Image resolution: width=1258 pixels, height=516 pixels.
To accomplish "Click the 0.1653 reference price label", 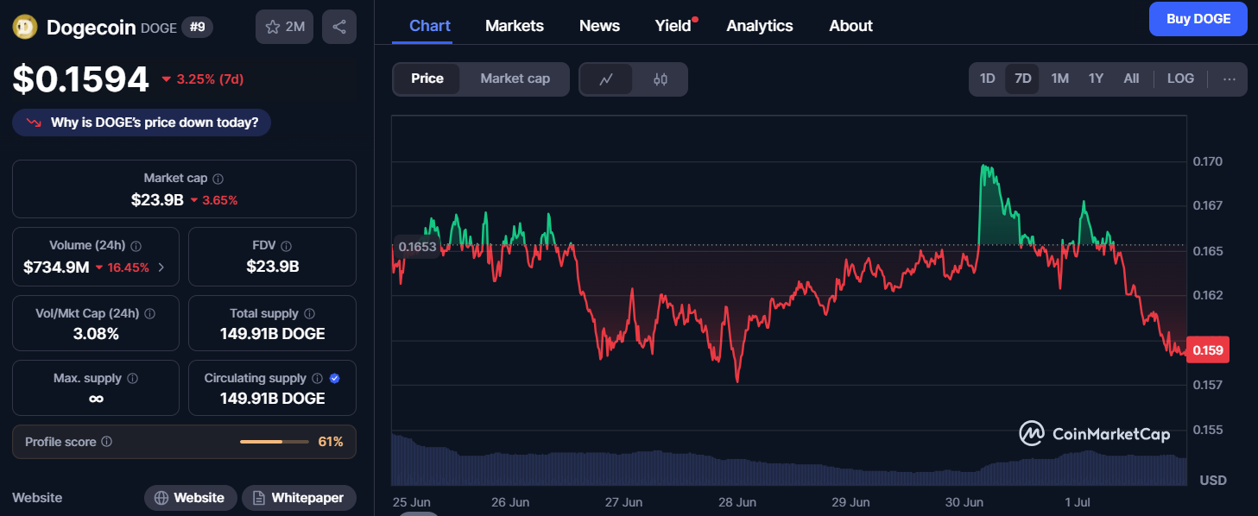I will click(x=416, y=247).
